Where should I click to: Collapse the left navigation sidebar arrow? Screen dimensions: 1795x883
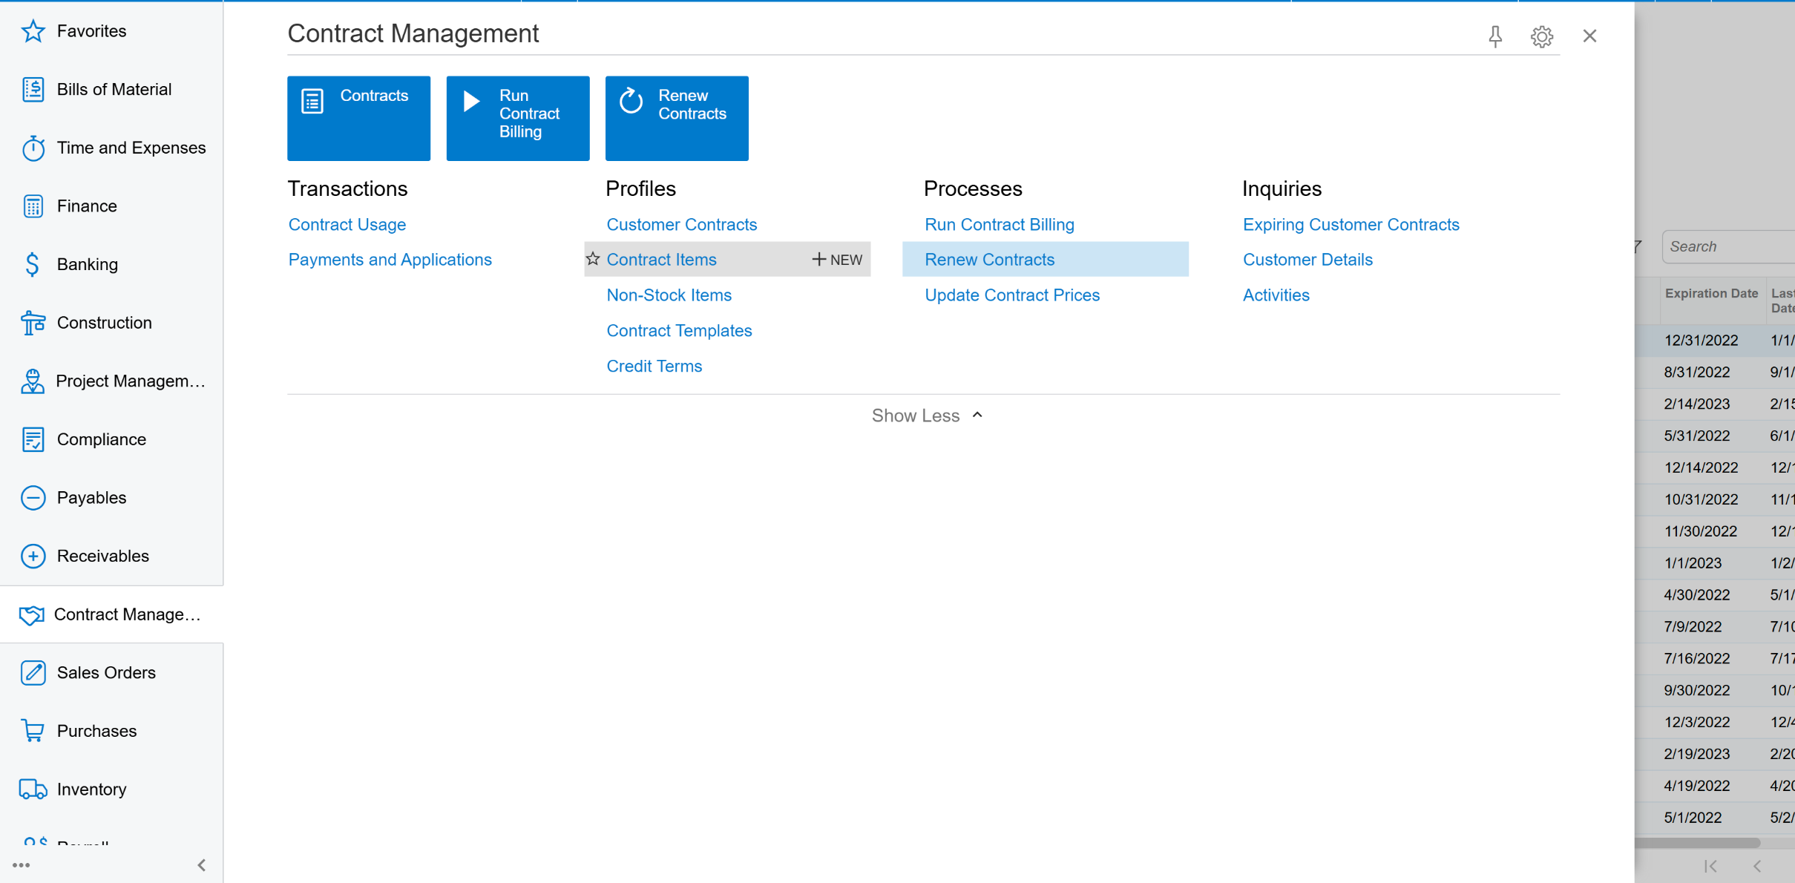pos(202,865)
